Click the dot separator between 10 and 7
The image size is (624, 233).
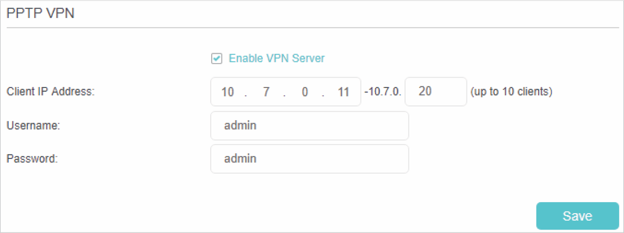(x=246, y=94)
